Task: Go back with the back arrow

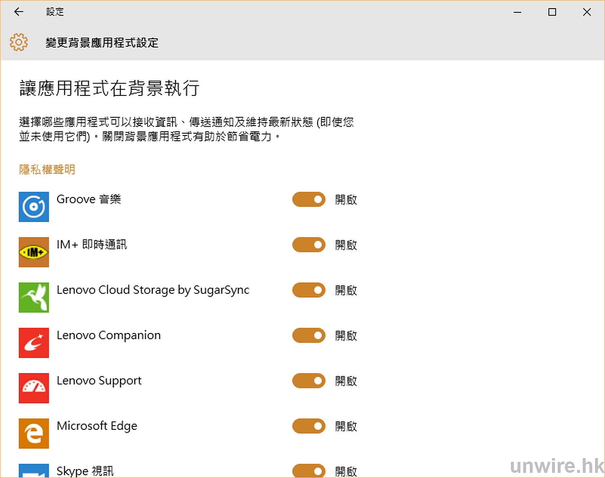Action: [x=19, y=12]
